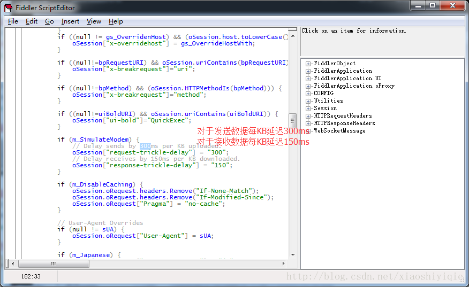The width and height of the screenshot is (469, 287).
Task: Select WebSocketMessage in the class tree
Action: [339, 130]
